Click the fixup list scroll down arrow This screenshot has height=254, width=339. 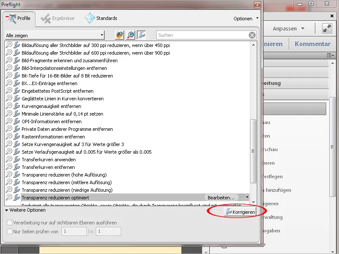(253, 202)
